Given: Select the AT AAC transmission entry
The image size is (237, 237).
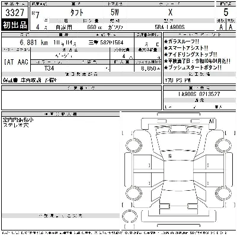Looking at the screenshot, I should click(16, 62).
